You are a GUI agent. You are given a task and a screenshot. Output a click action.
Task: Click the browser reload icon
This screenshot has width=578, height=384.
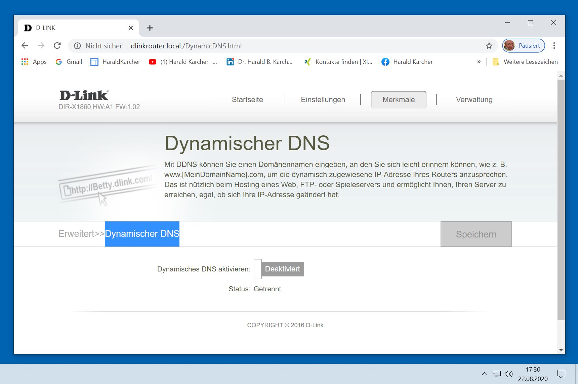[x=57, y=46]
